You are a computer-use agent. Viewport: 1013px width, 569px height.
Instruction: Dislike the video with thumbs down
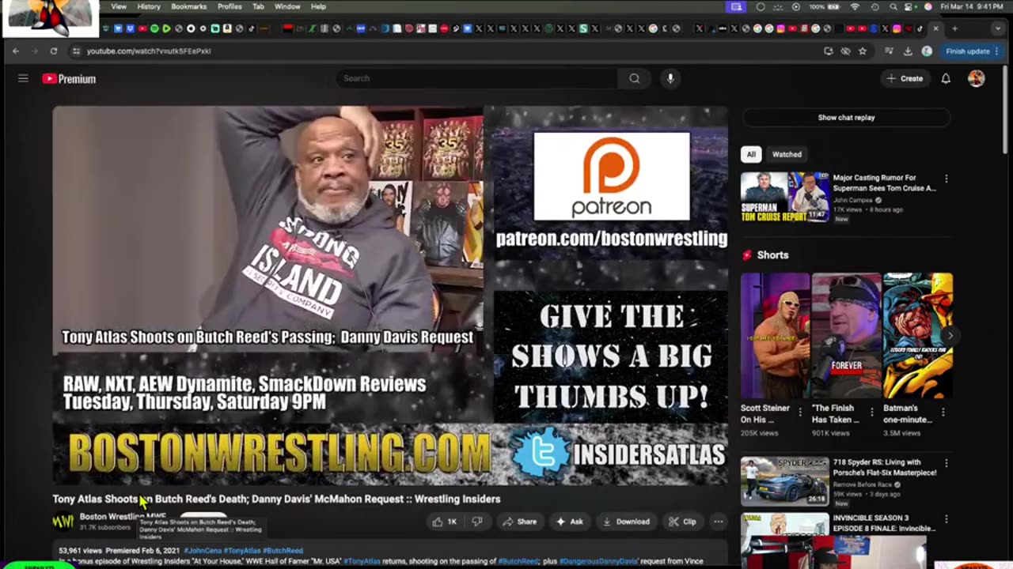(x=477, y=522)
